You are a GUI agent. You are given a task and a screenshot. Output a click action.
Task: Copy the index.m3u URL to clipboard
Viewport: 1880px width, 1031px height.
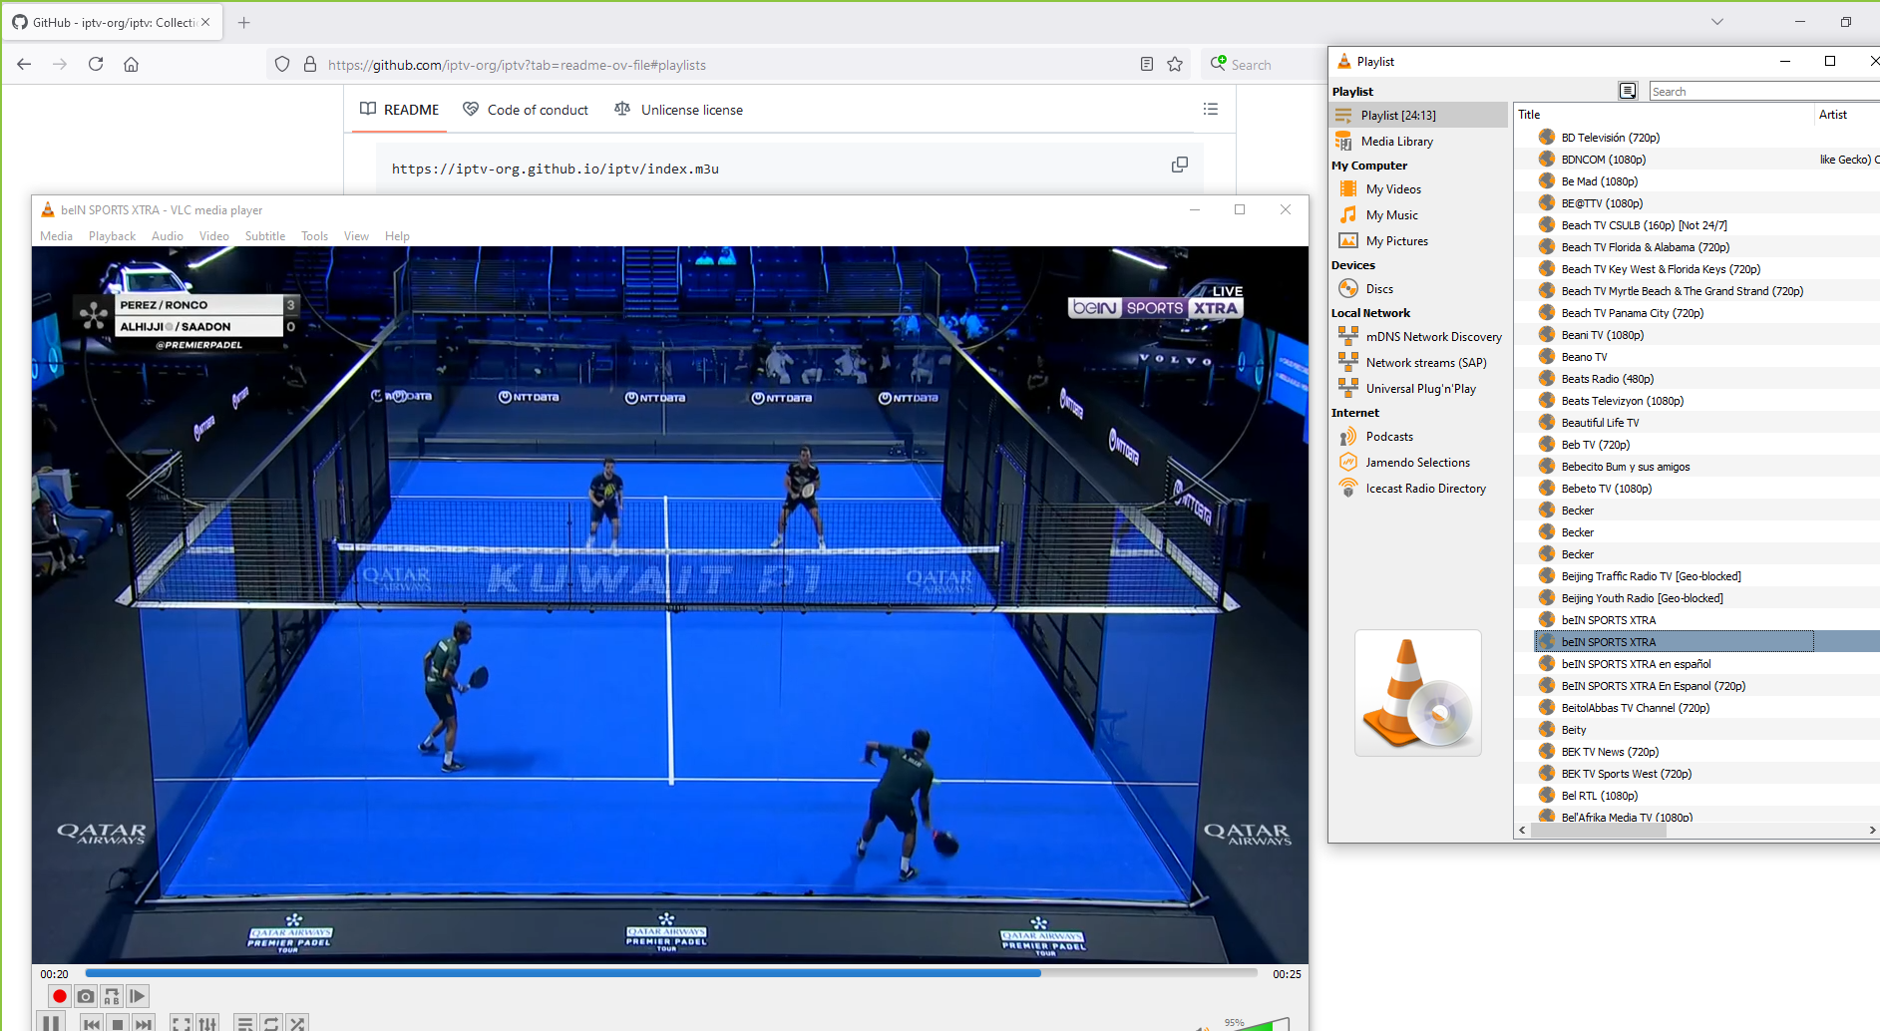pos(1180,165)
